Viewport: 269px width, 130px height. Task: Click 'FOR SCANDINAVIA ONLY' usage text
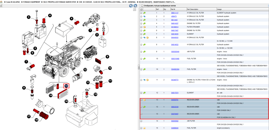pyautogui.click(x=226, y=117)
